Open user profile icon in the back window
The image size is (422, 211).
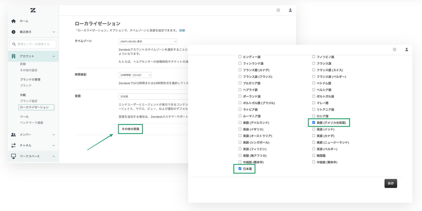click(290, 10)
